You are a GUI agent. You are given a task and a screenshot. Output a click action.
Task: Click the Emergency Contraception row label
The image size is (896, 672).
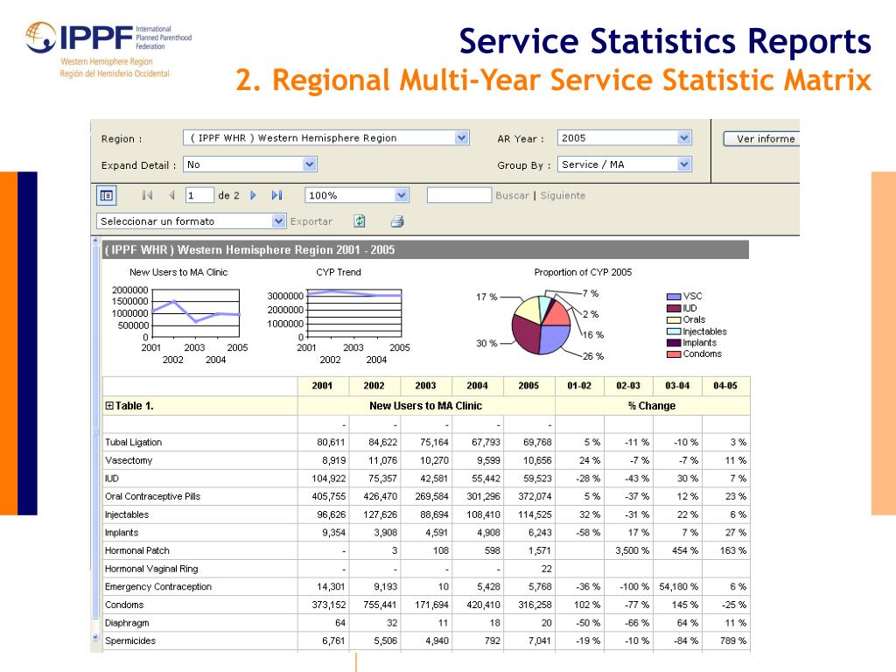point(158,587)
